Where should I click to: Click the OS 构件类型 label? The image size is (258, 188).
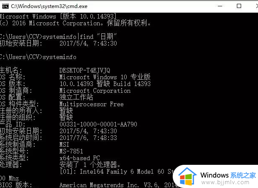(19, 104)
